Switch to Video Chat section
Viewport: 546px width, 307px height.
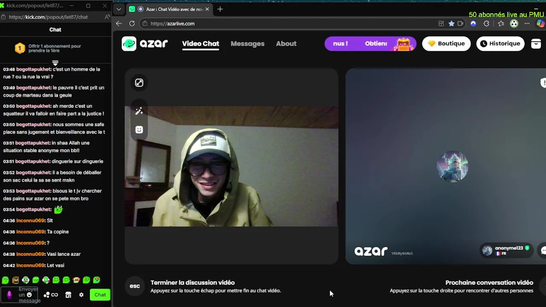(200, 43)
